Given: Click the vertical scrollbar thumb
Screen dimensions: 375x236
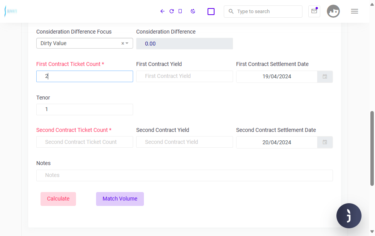Looking at the screenshot, I should pos(372,148).
